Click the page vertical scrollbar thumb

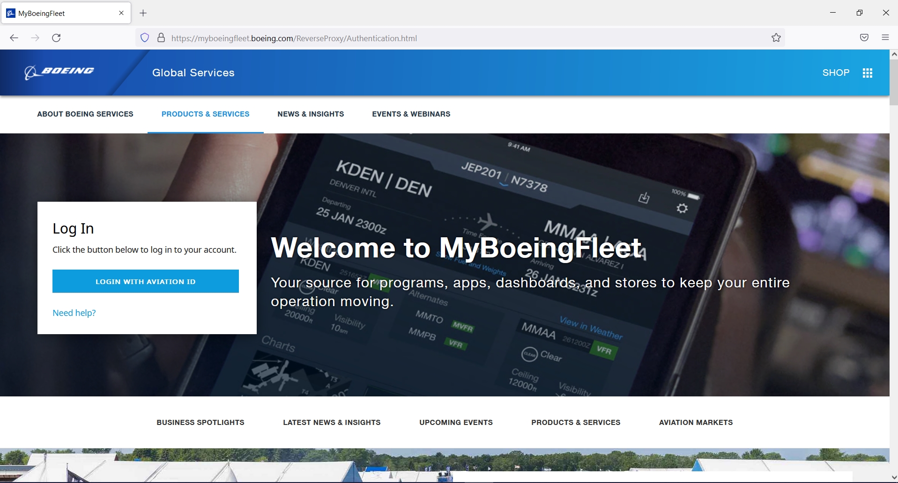[x=894, y=82]
